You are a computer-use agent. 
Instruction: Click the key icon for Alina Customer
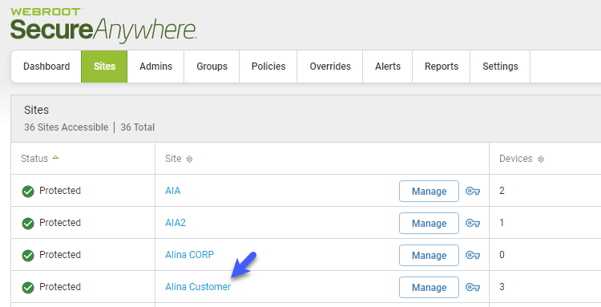click(473, 287)
